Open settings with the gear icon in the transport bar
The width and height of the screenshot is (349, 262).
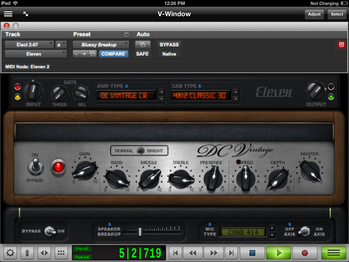tap(10, 253)
